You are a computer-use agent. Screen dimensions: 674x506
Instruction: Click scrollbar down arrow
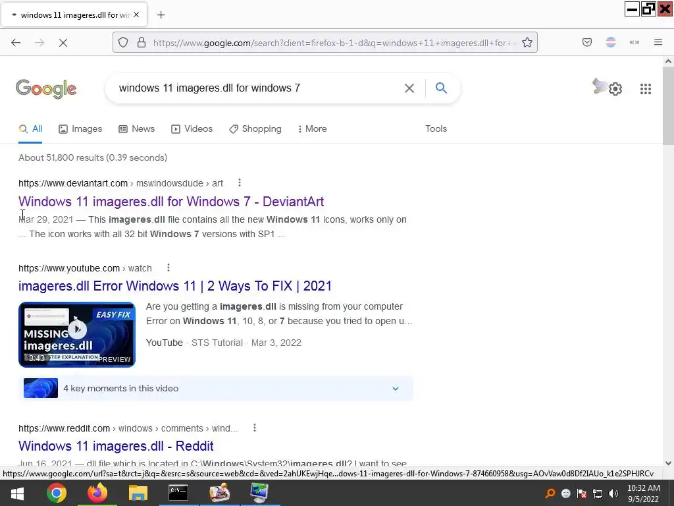point(668,463)
